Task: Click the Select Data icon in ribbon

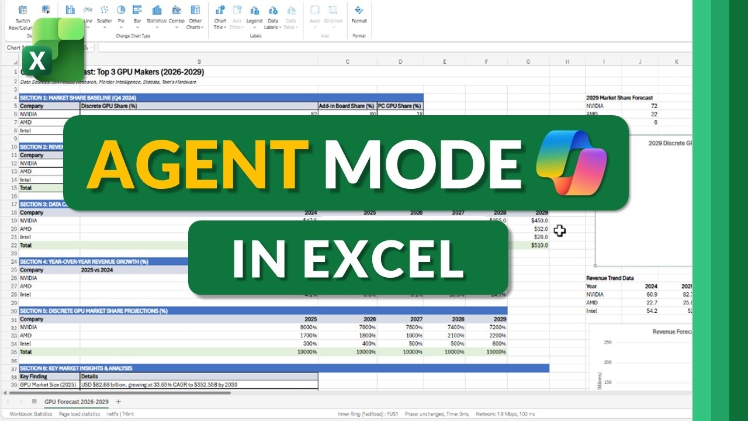Action: click(x=46, y=10)
